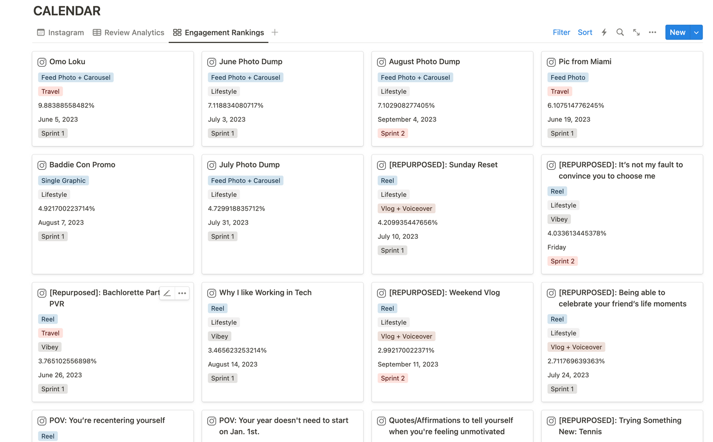Image resolution: width=713 pixels, height=442 pixels.
Task: Select the Engagement Rankings tab
Action: click(219, 33)
